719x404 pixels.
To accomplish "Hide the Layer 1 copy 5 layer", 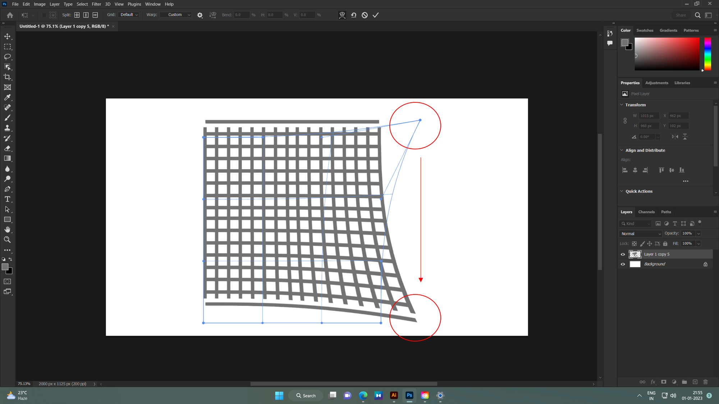I will click(x=623, y=254).
